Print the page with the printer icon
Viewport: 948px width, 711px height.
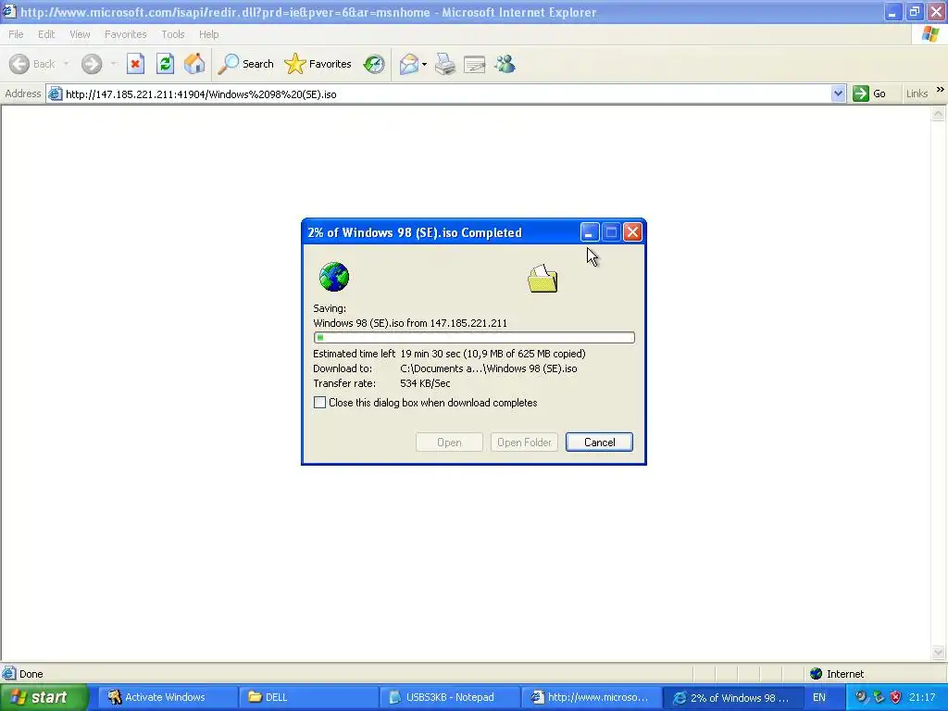pyautogui.click(x=445, y=64)
